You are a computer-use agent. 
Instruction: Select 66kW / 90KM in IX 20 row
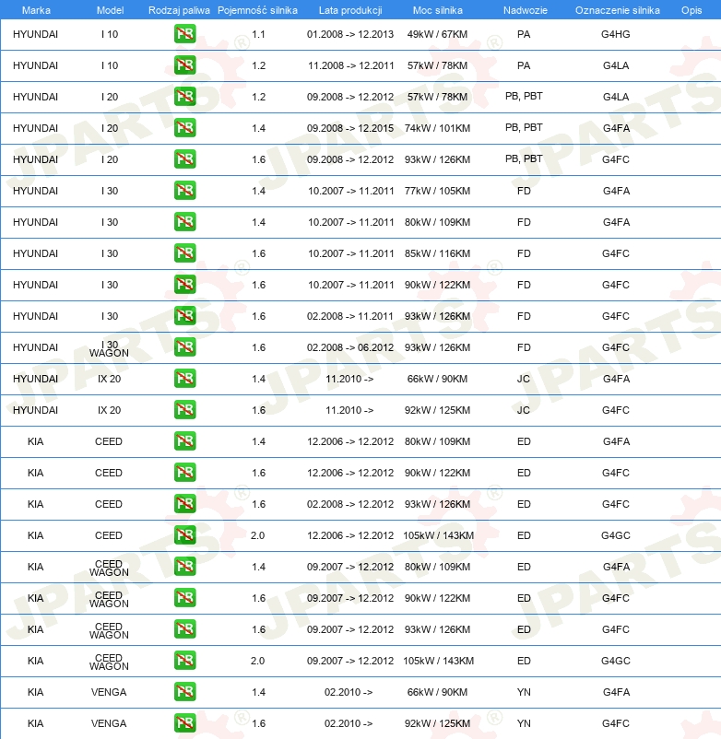point(437,379)
